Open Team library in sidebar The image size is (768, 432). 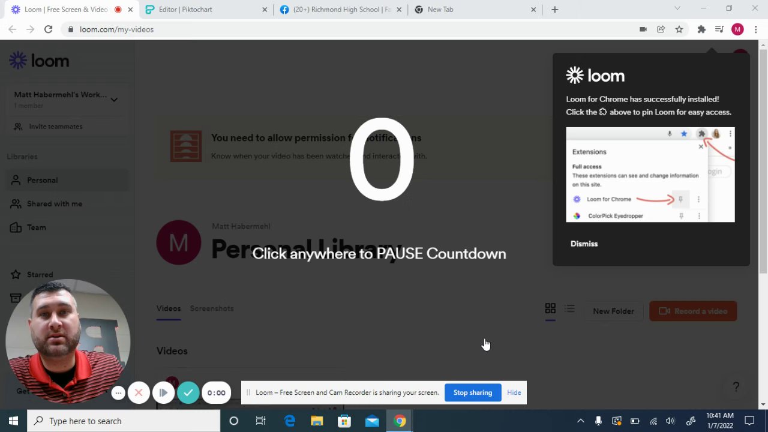tap(67, 227)
